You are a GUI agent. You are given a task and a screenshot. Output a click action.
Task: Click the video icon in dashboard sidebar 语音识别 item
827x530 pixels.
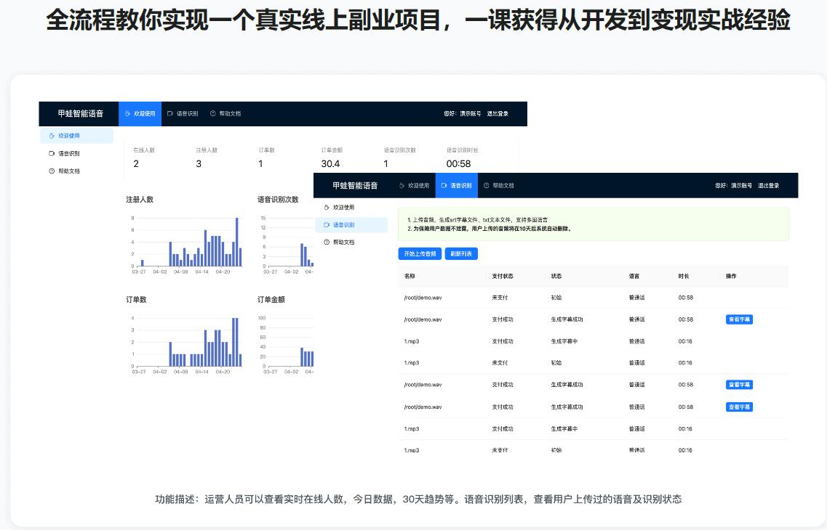(x=52, y=153)
